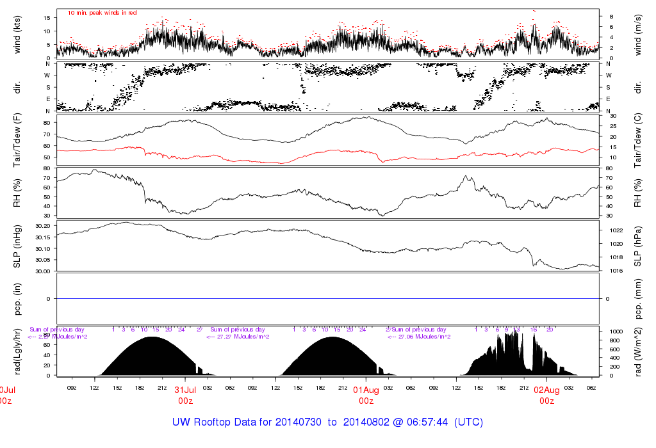Select the 'rad(Lgly/hr)' axis label
The image size is (656, 448).
coord(17,351)
